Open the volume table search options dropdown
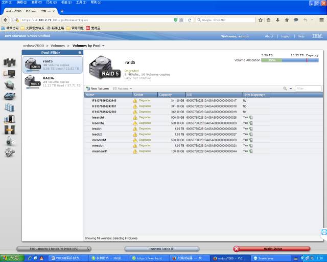This screenshot has width=327, height=262. click(x=287, y=89)
